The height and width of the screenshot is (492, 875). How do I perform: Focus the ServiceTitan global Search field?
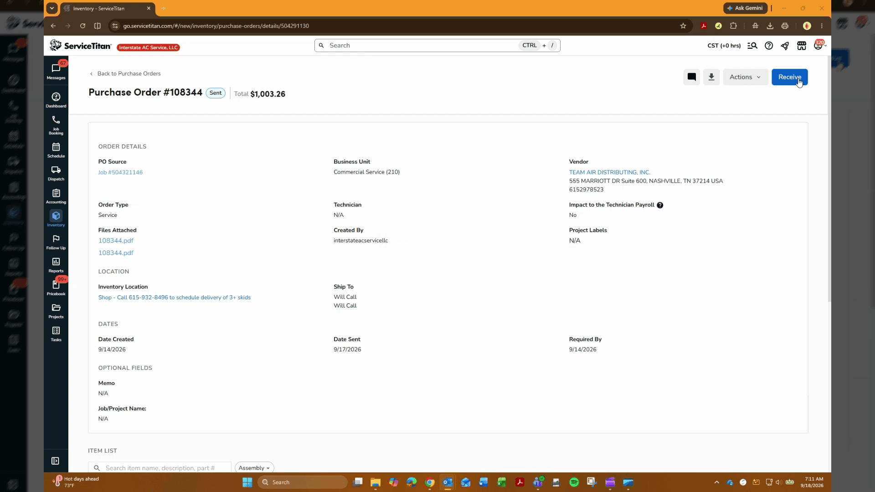coord(437,46)
